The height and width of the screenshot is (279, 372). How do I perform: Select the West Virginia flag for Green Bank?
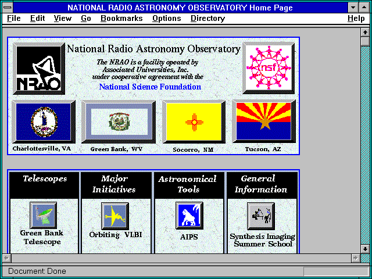click(x=119, y=122)
